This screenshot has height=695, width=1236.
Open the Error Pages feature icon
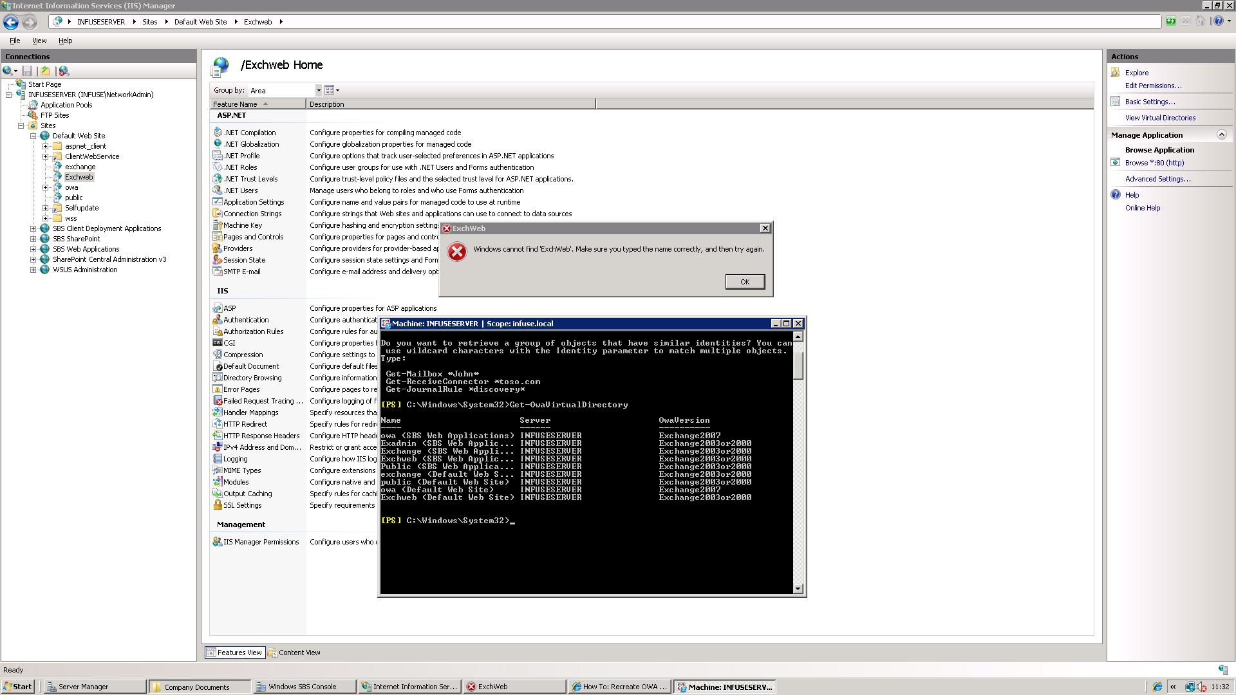pos(218,389)
